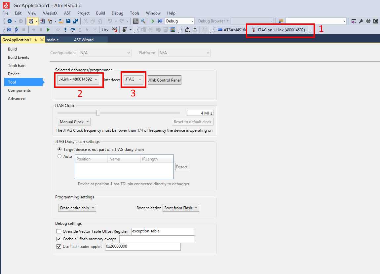Select the Build Events properties page
The width and height of the screenshot is (380, 274).
(x=19, y=57)
